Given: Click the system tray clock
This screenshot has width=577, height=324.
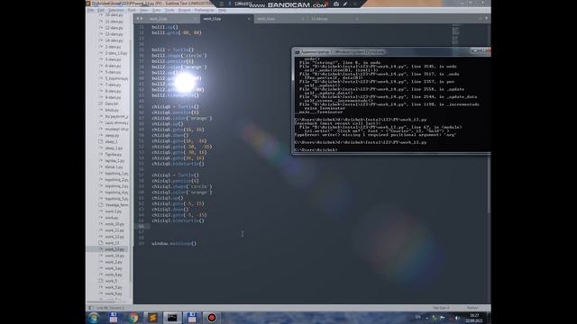Looking at the screenshot, I should (x=474, y=318).
